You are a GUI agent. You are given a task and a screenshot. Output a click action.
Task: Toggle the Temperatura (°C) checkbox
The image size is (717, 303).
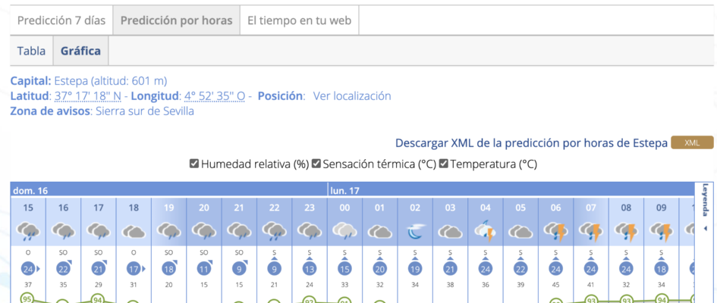[x=444, y=164]
